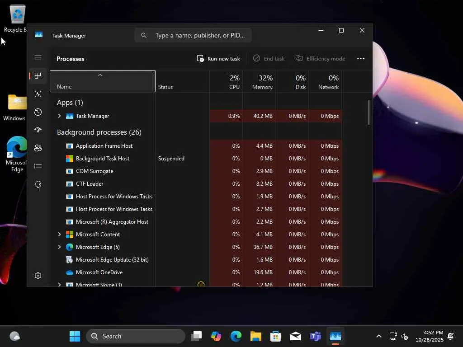The image size is (463, 347).
Task: Open Windows Start button on taskbar
Action: tap(75, 336)
